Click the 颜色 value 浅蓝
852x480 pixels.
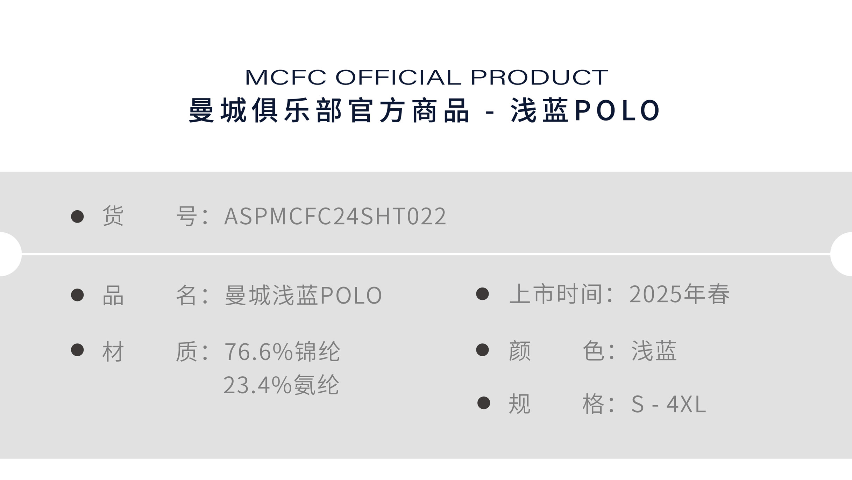click(x=654, y=351)
